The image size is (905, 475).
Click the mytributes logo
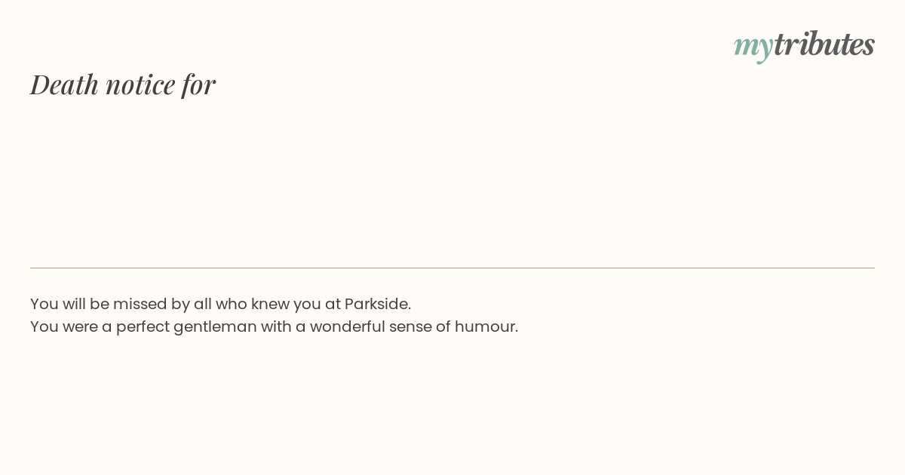(804, 45)
